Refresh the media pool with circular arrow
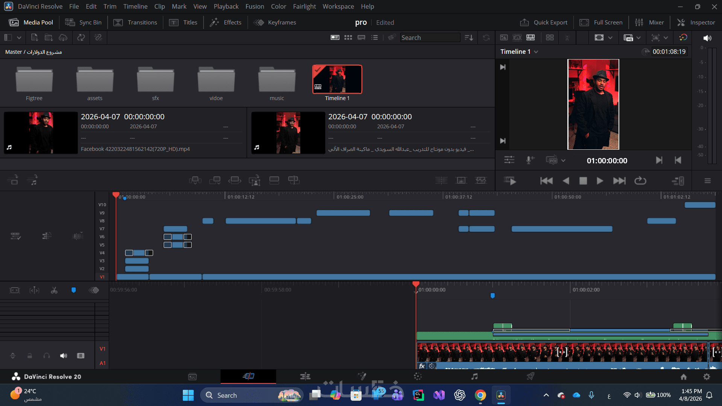Screen dimensions: 722x406 [x=486, y=38]
